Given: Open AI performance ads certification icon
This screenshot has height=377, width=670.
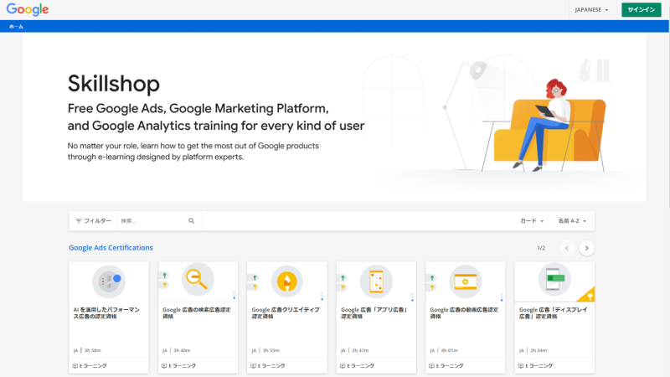Looking at the screenshot, I should coord(109,281).
